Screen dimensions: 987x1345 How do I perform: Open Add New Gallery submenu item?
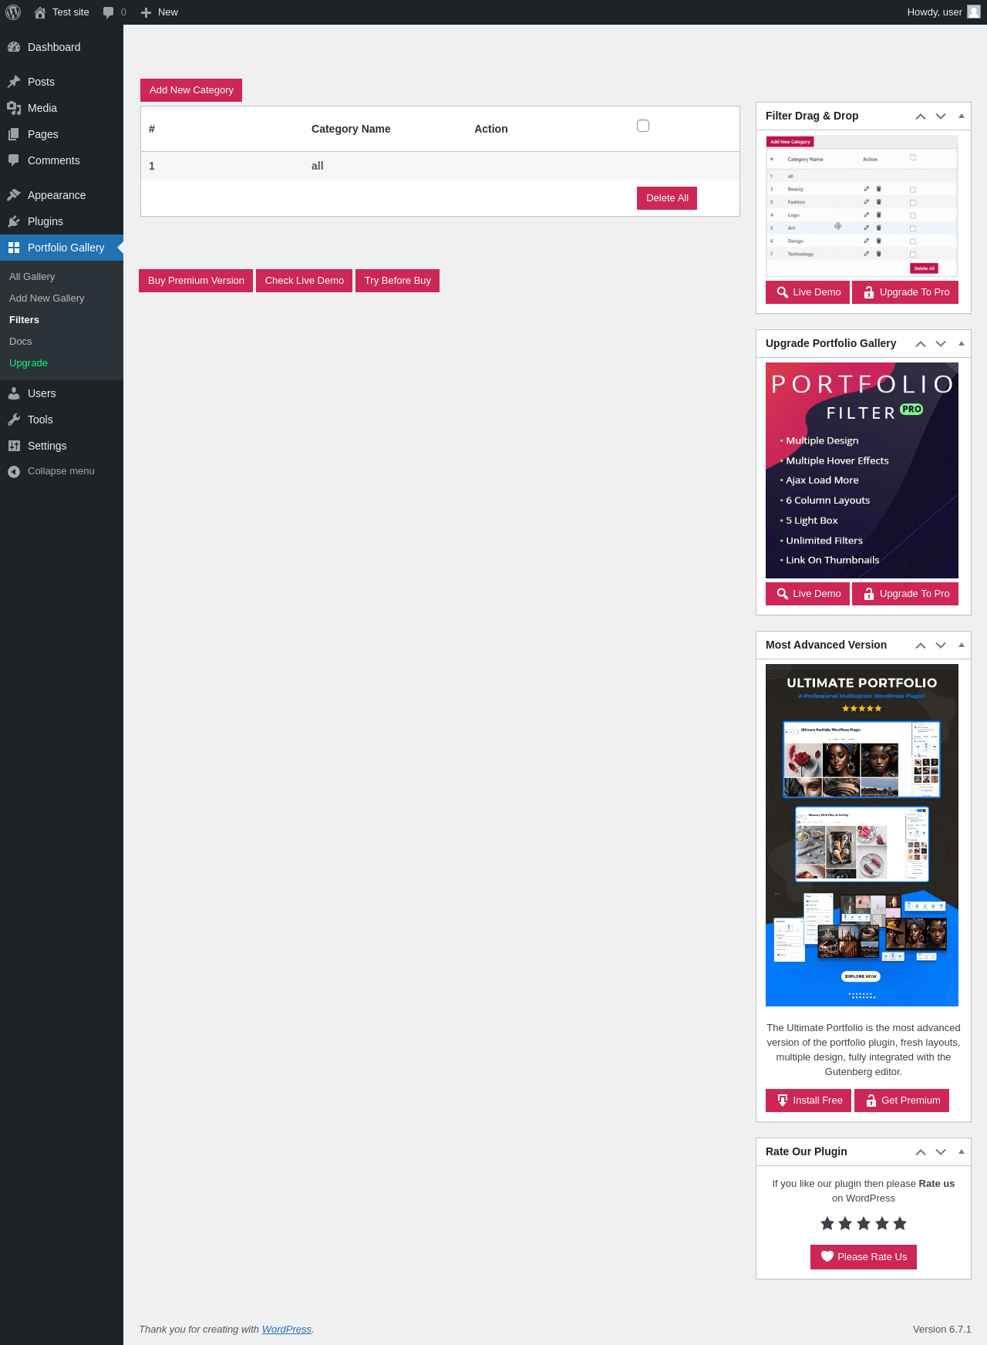(x=62, y=298)
